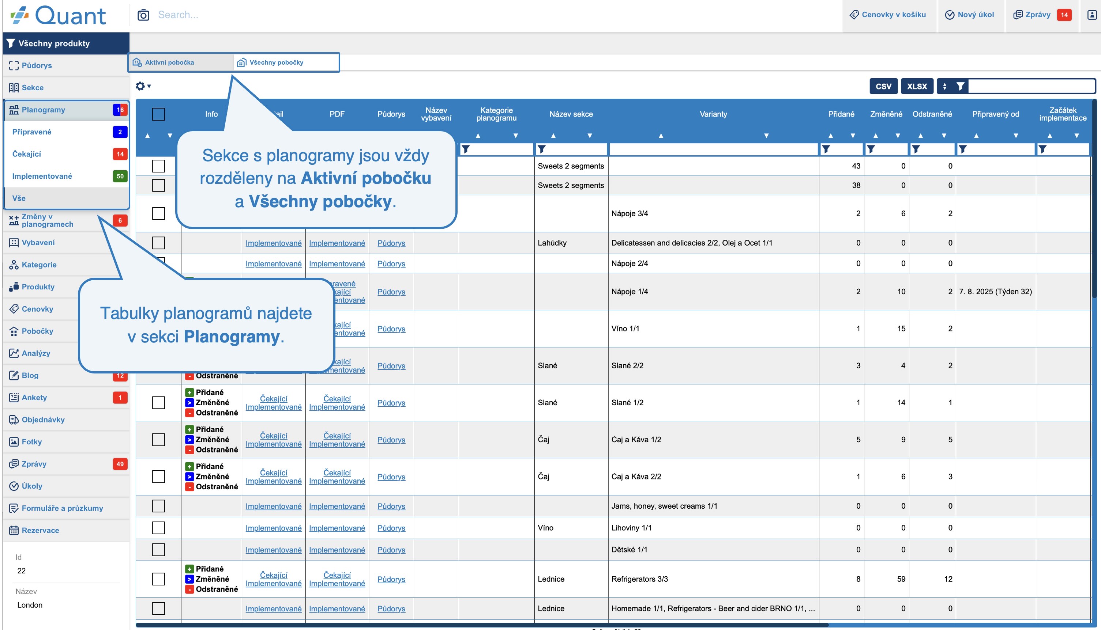Open the Půdorys link in the Víno 1/1 row
The image size is (1101, 630).
pyautogui.click(x=391, y=329)
